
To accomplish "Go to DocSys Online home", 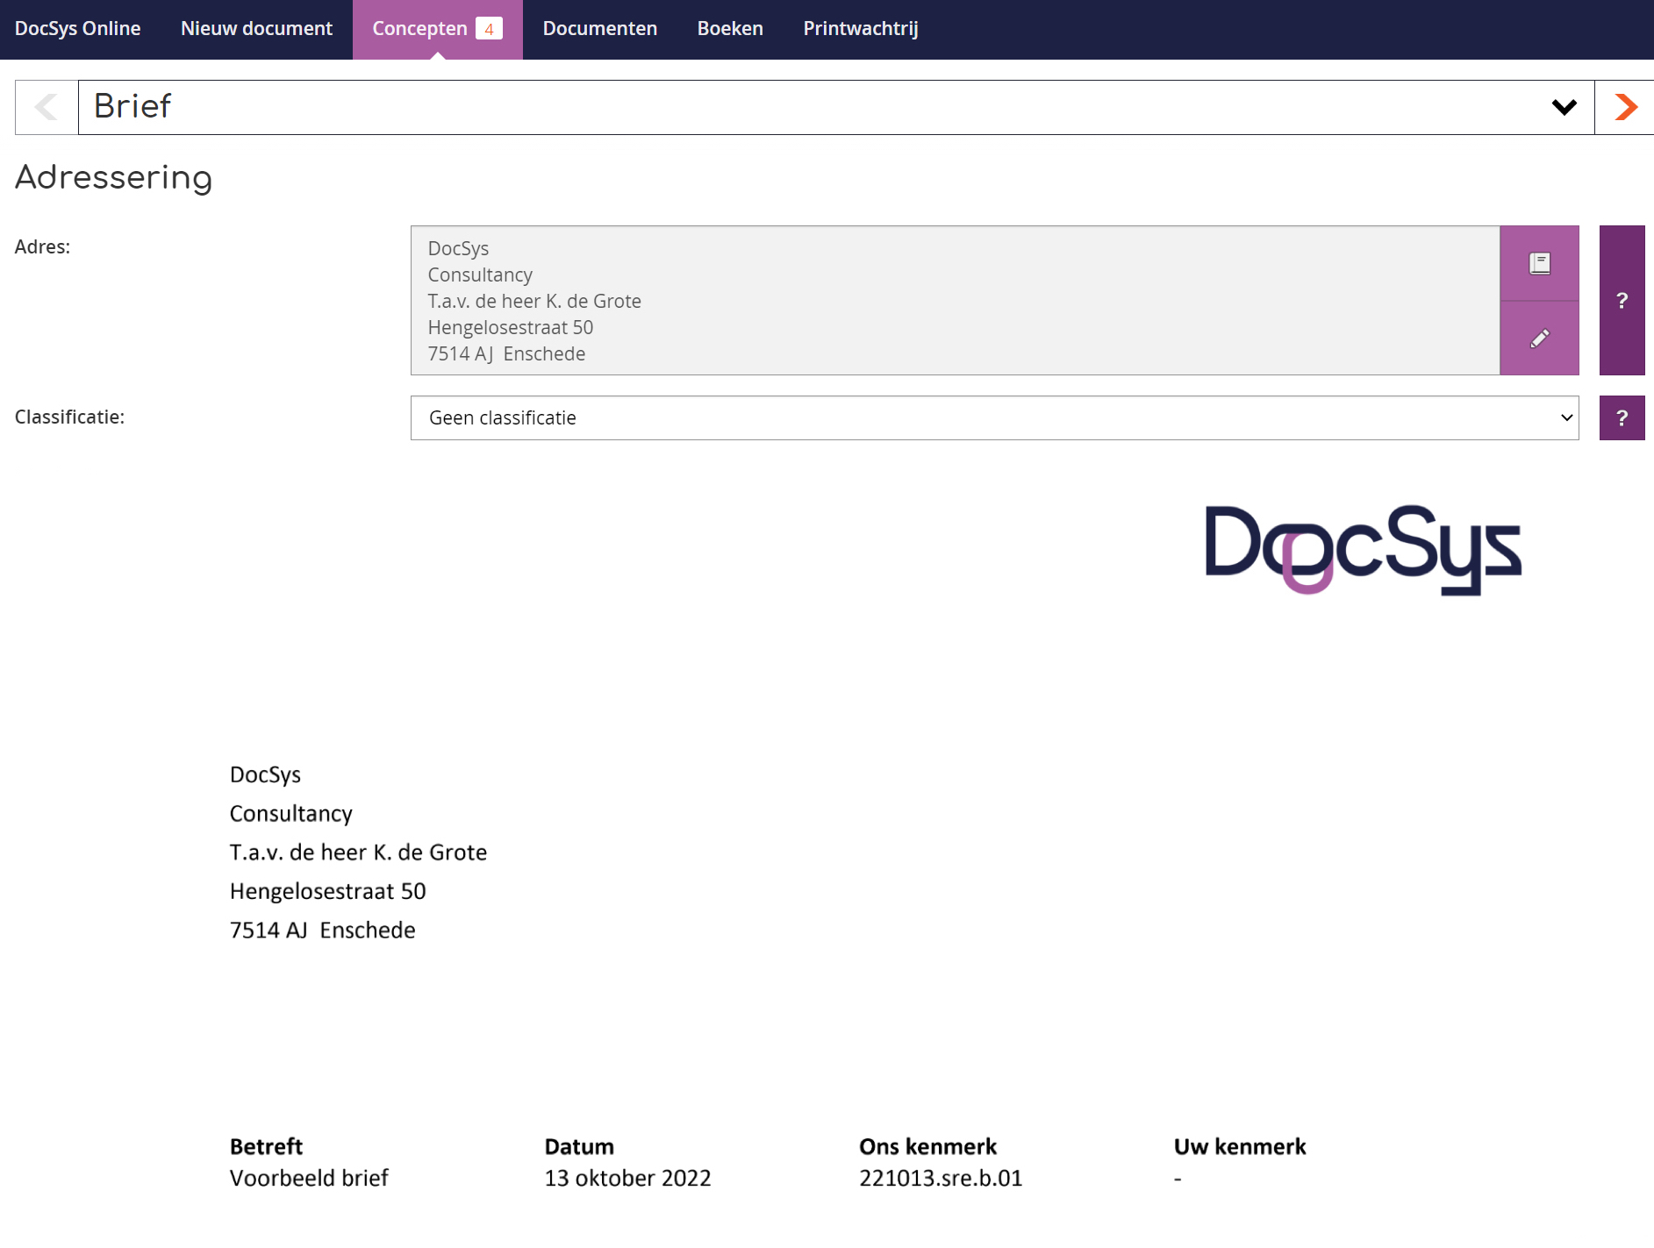I will point(77,27).
